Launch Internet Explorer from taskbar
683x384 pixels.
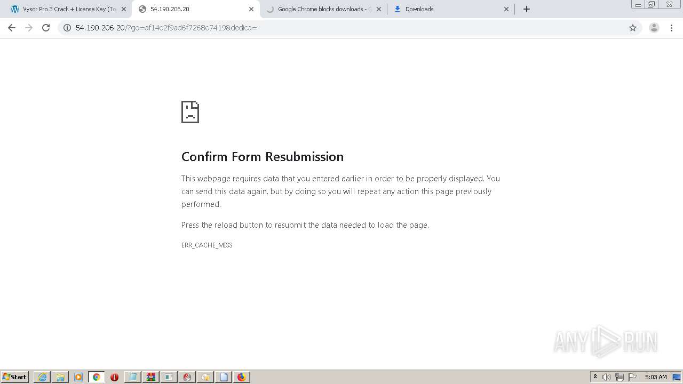[42, 377]
